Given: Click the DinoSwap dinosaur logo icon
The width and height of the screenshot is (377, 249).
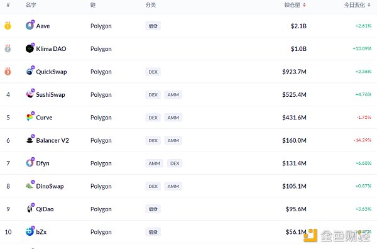Looking at the screenshot, I should (x=30, y=185).
